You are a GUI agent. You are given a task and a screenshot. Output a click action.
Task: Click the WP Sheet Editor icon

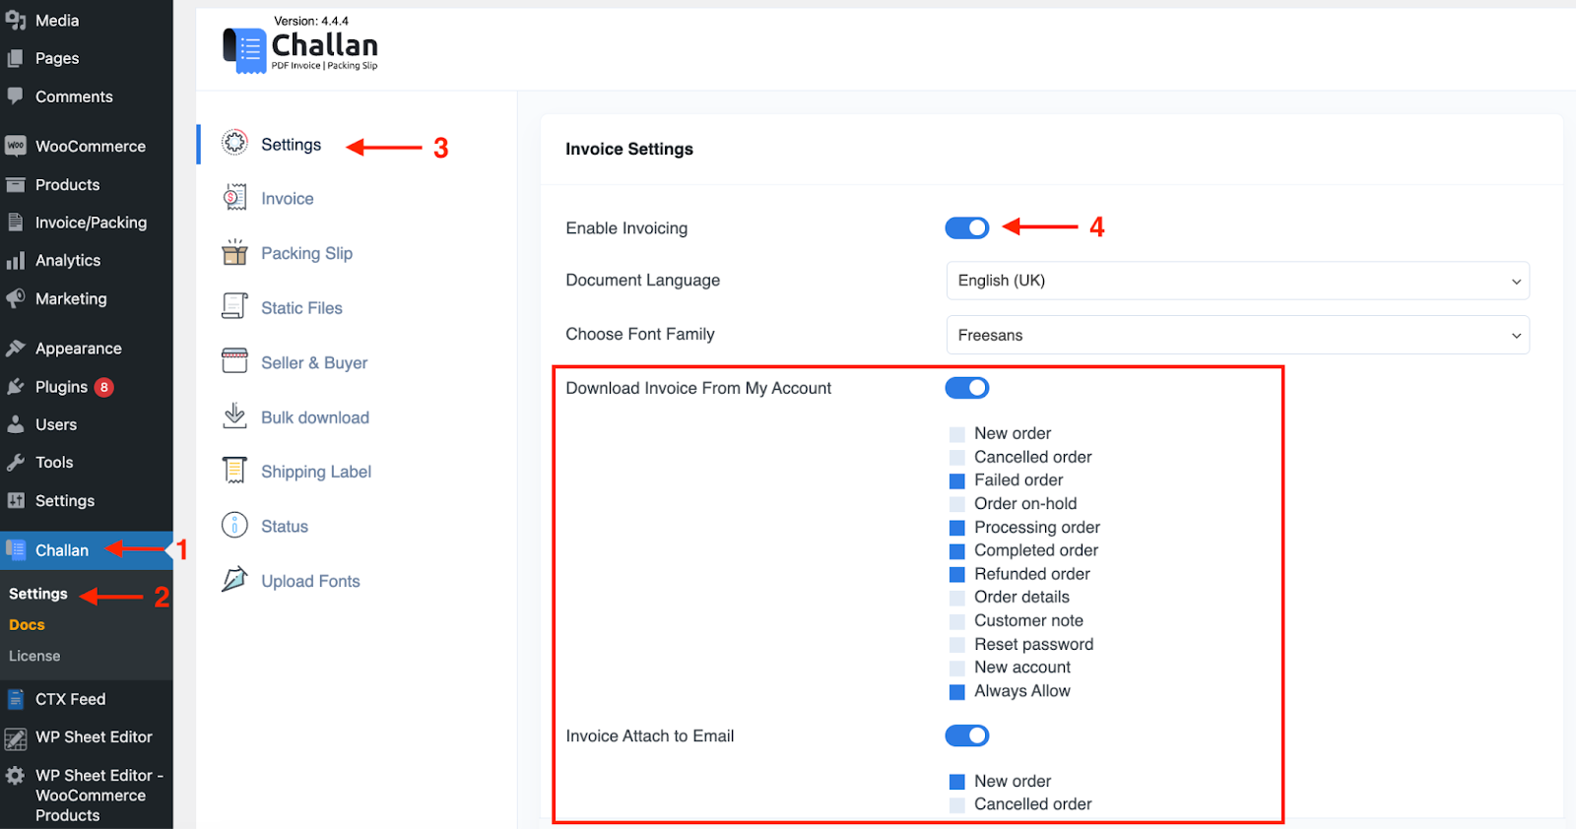(15, 737)
